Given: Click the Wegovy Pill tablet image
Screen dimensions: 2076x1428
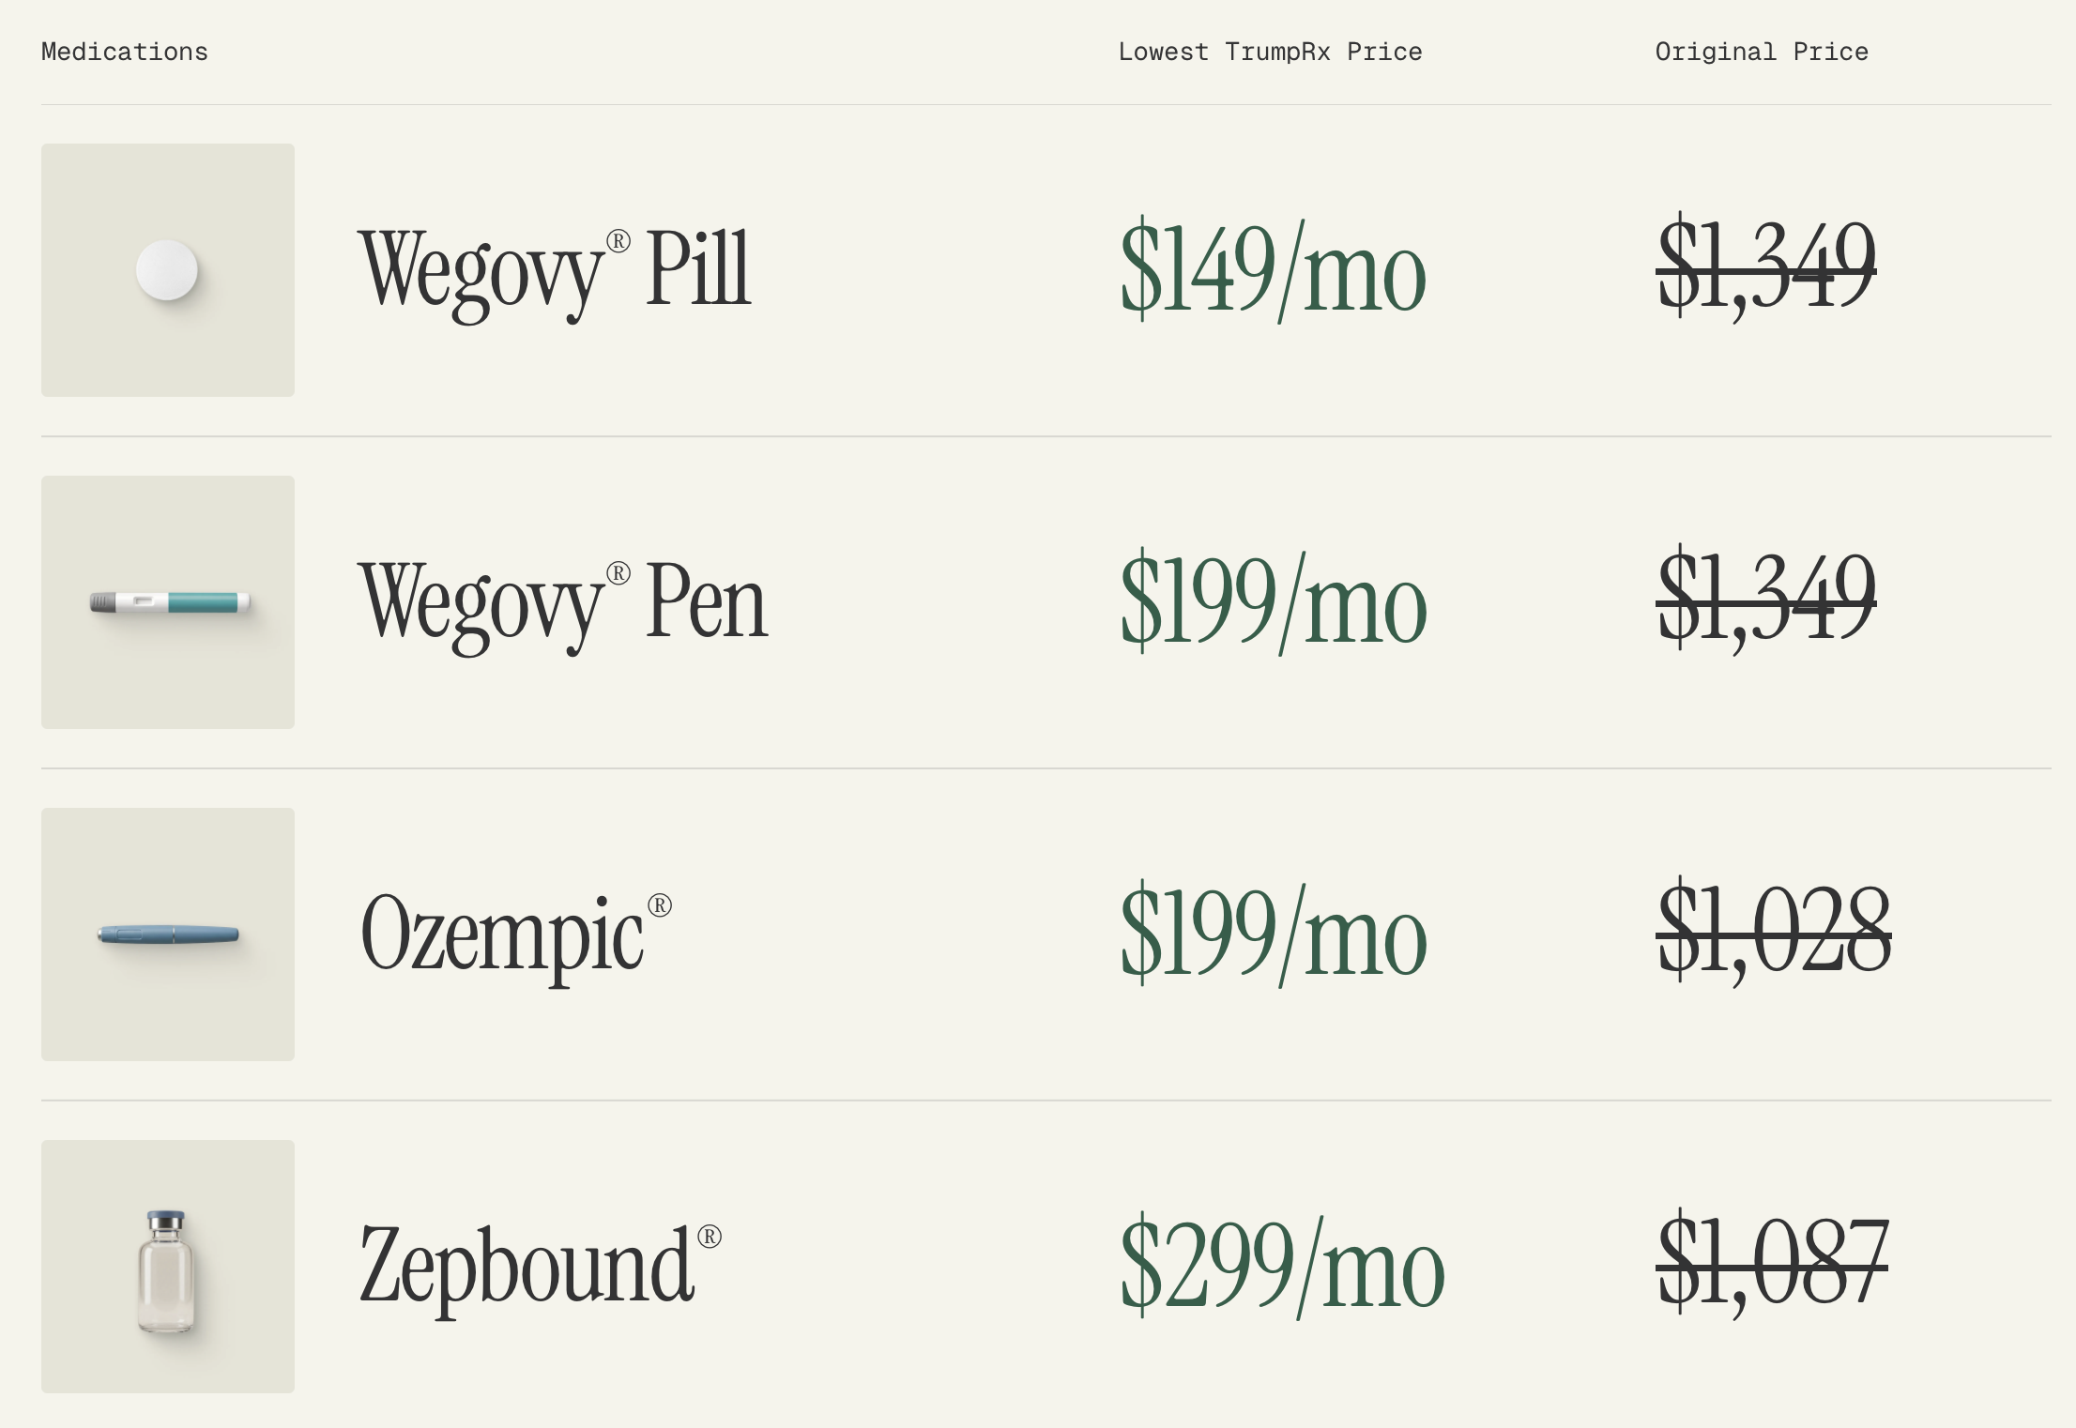Looking at the screenshot, I should [x=167, y=270].
